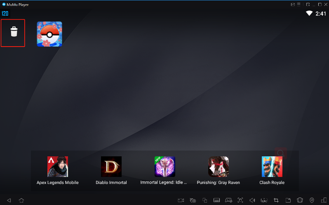Screen dimensions: 329x205
Task: Set virtual location with pin icon
Action: [x=312, y=200]
